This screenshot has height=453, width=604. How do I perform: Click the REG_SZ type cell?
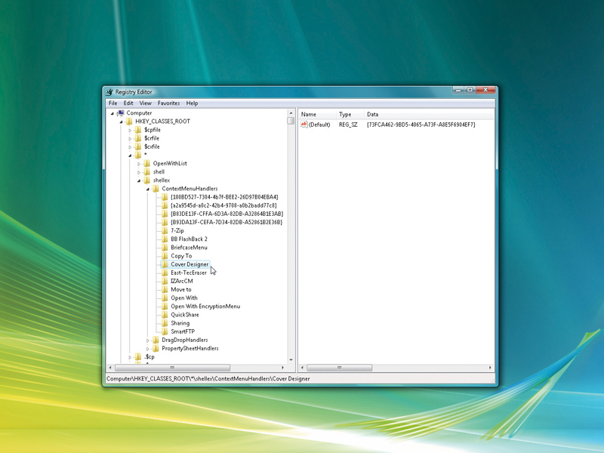click(348, 125)
